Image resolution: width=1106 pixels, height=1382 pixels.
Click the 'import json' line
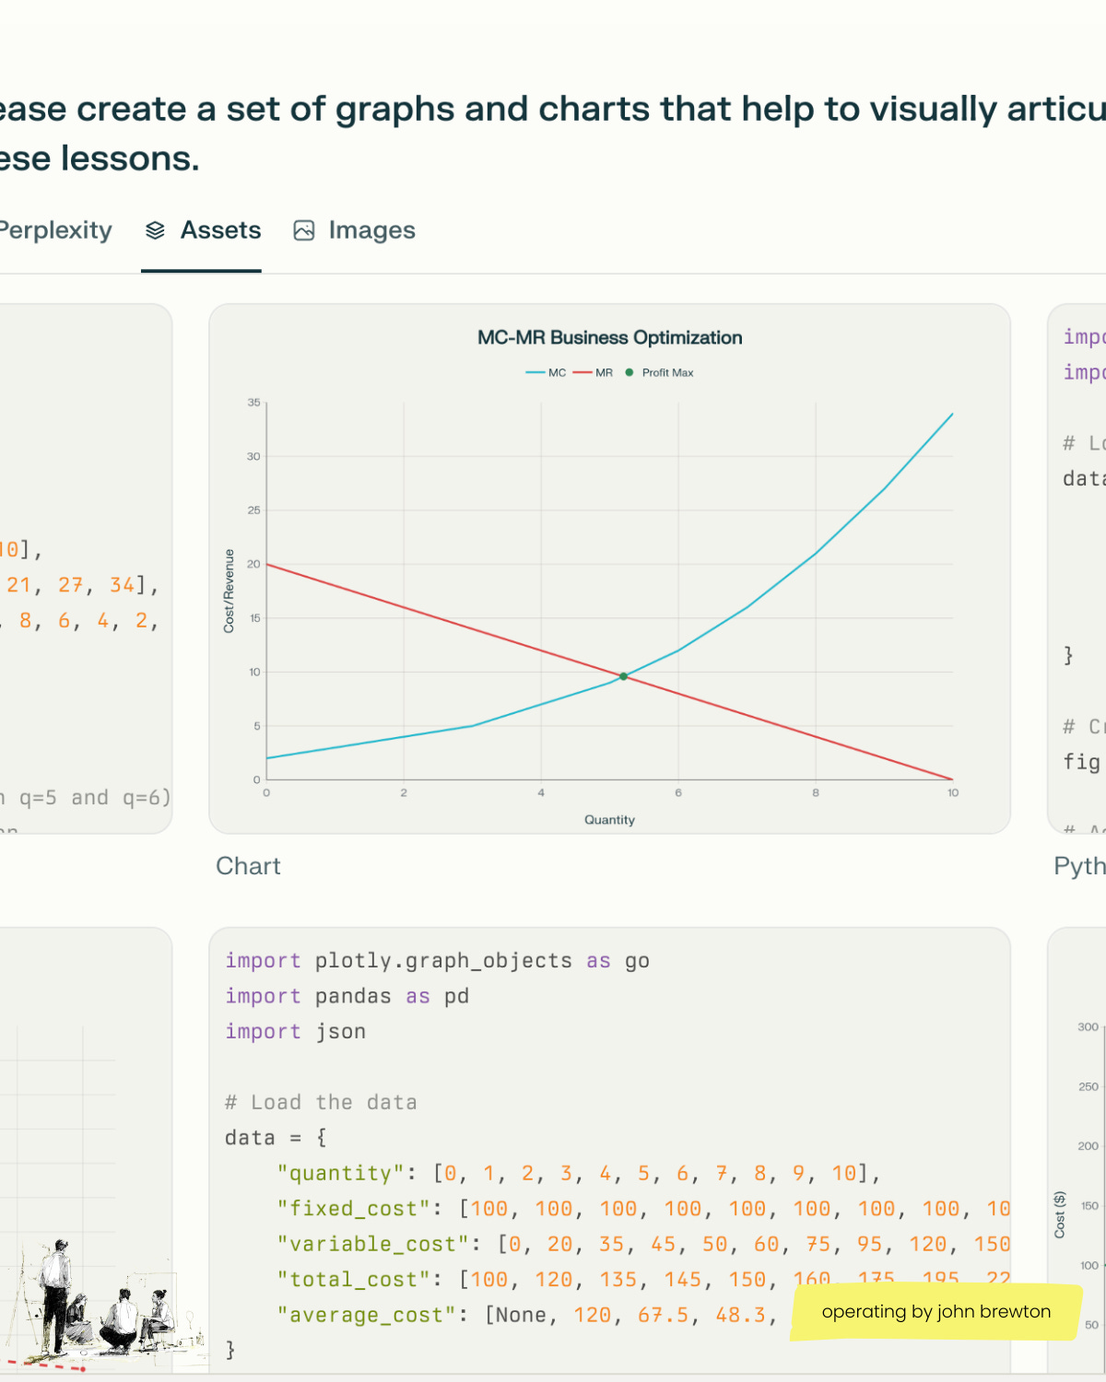pos(296,1032)
